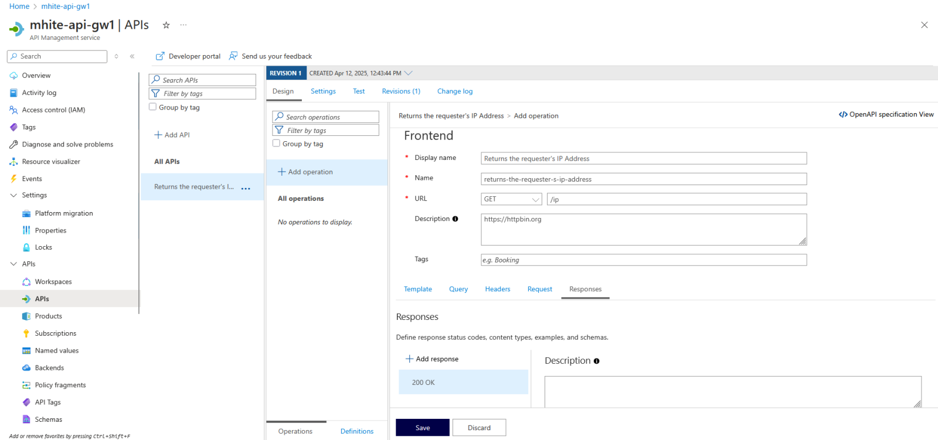
Task: Click the plus icon for Add API
Action: click(x=158, y=135)
